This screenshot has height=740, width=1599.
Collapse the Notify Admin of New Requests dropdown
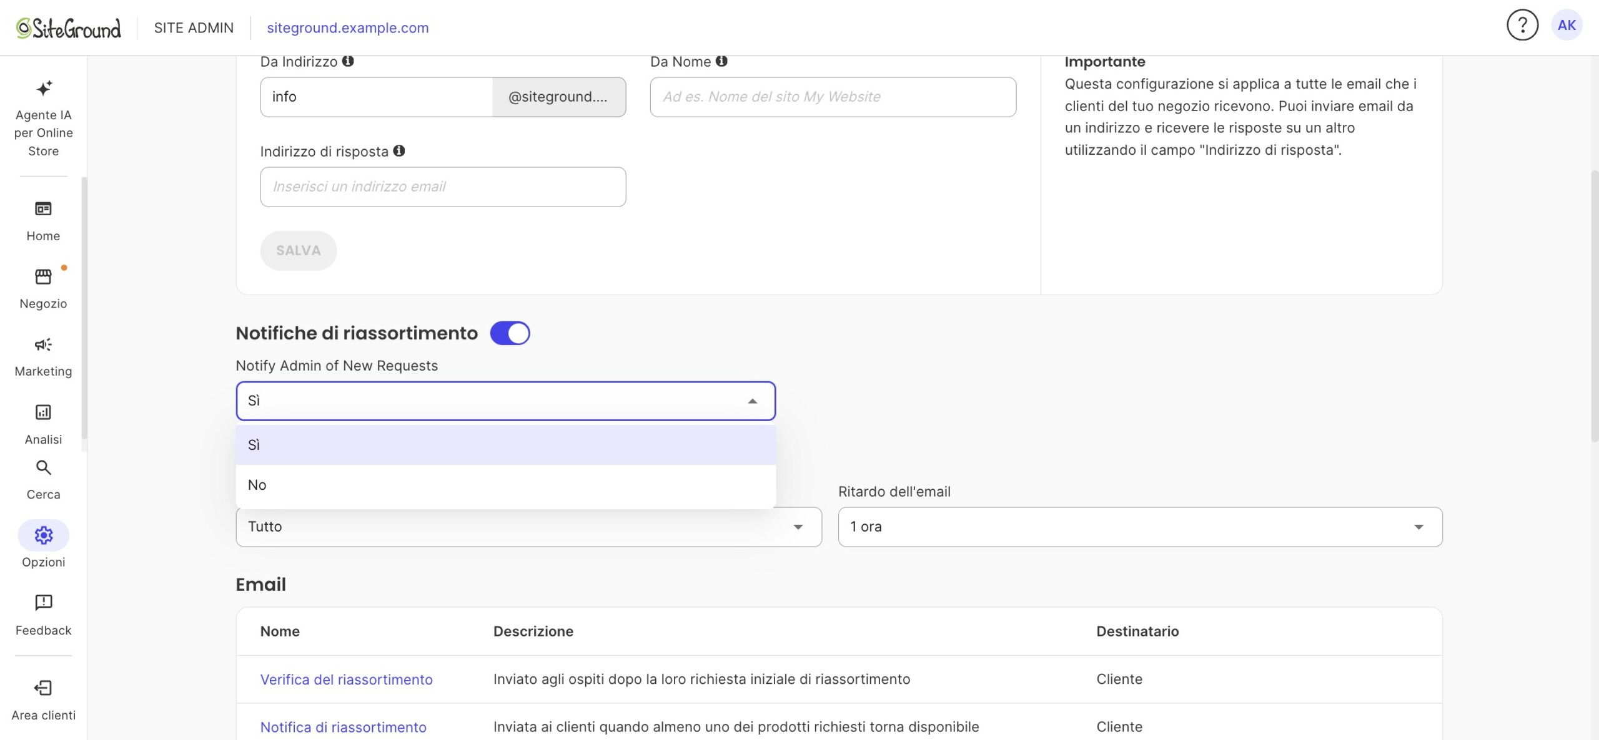[x=505, y=401]
